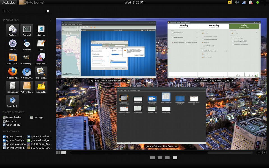The width and height of the screenshot is (269, 168).
Task: Open the File Manager application
Action: pos(13,87)
